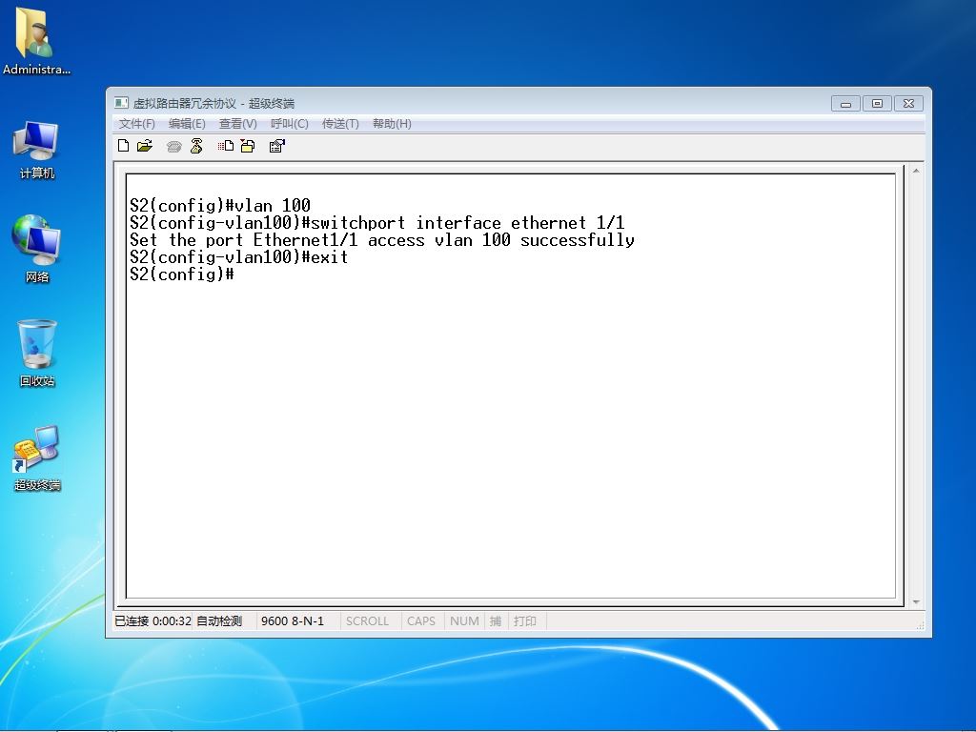Click the 捕 status bar indicator
The width and height of the screenshot is (976, 732).
click(x=496, y=620)
